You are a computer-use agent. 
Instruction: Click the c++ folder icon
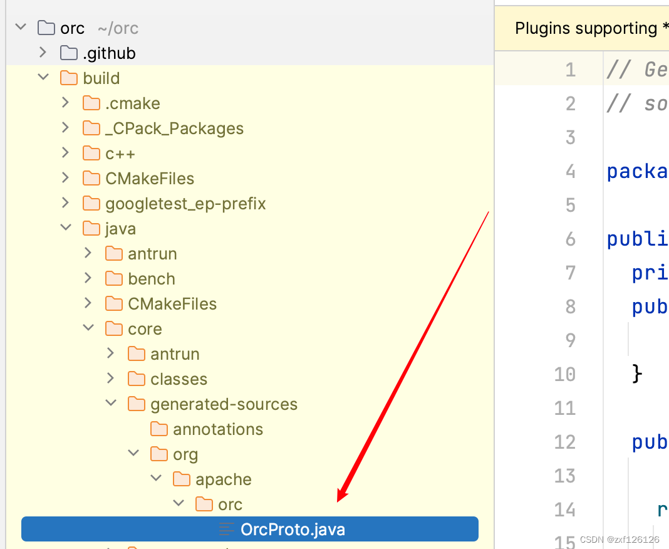[91, 153]
